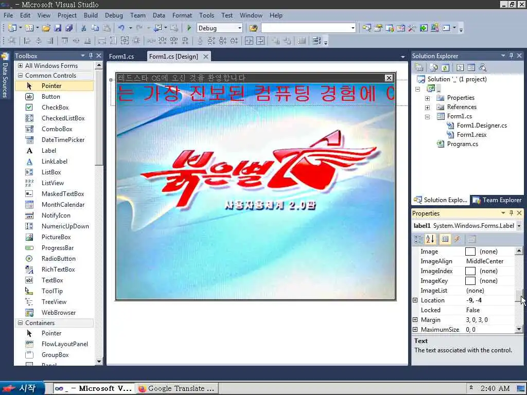Image resolution: width=527 pixels, height=395 pixels.
Task: Click Properties icon in Solution Explorer toolbar
Action: (x=419, y=67)
